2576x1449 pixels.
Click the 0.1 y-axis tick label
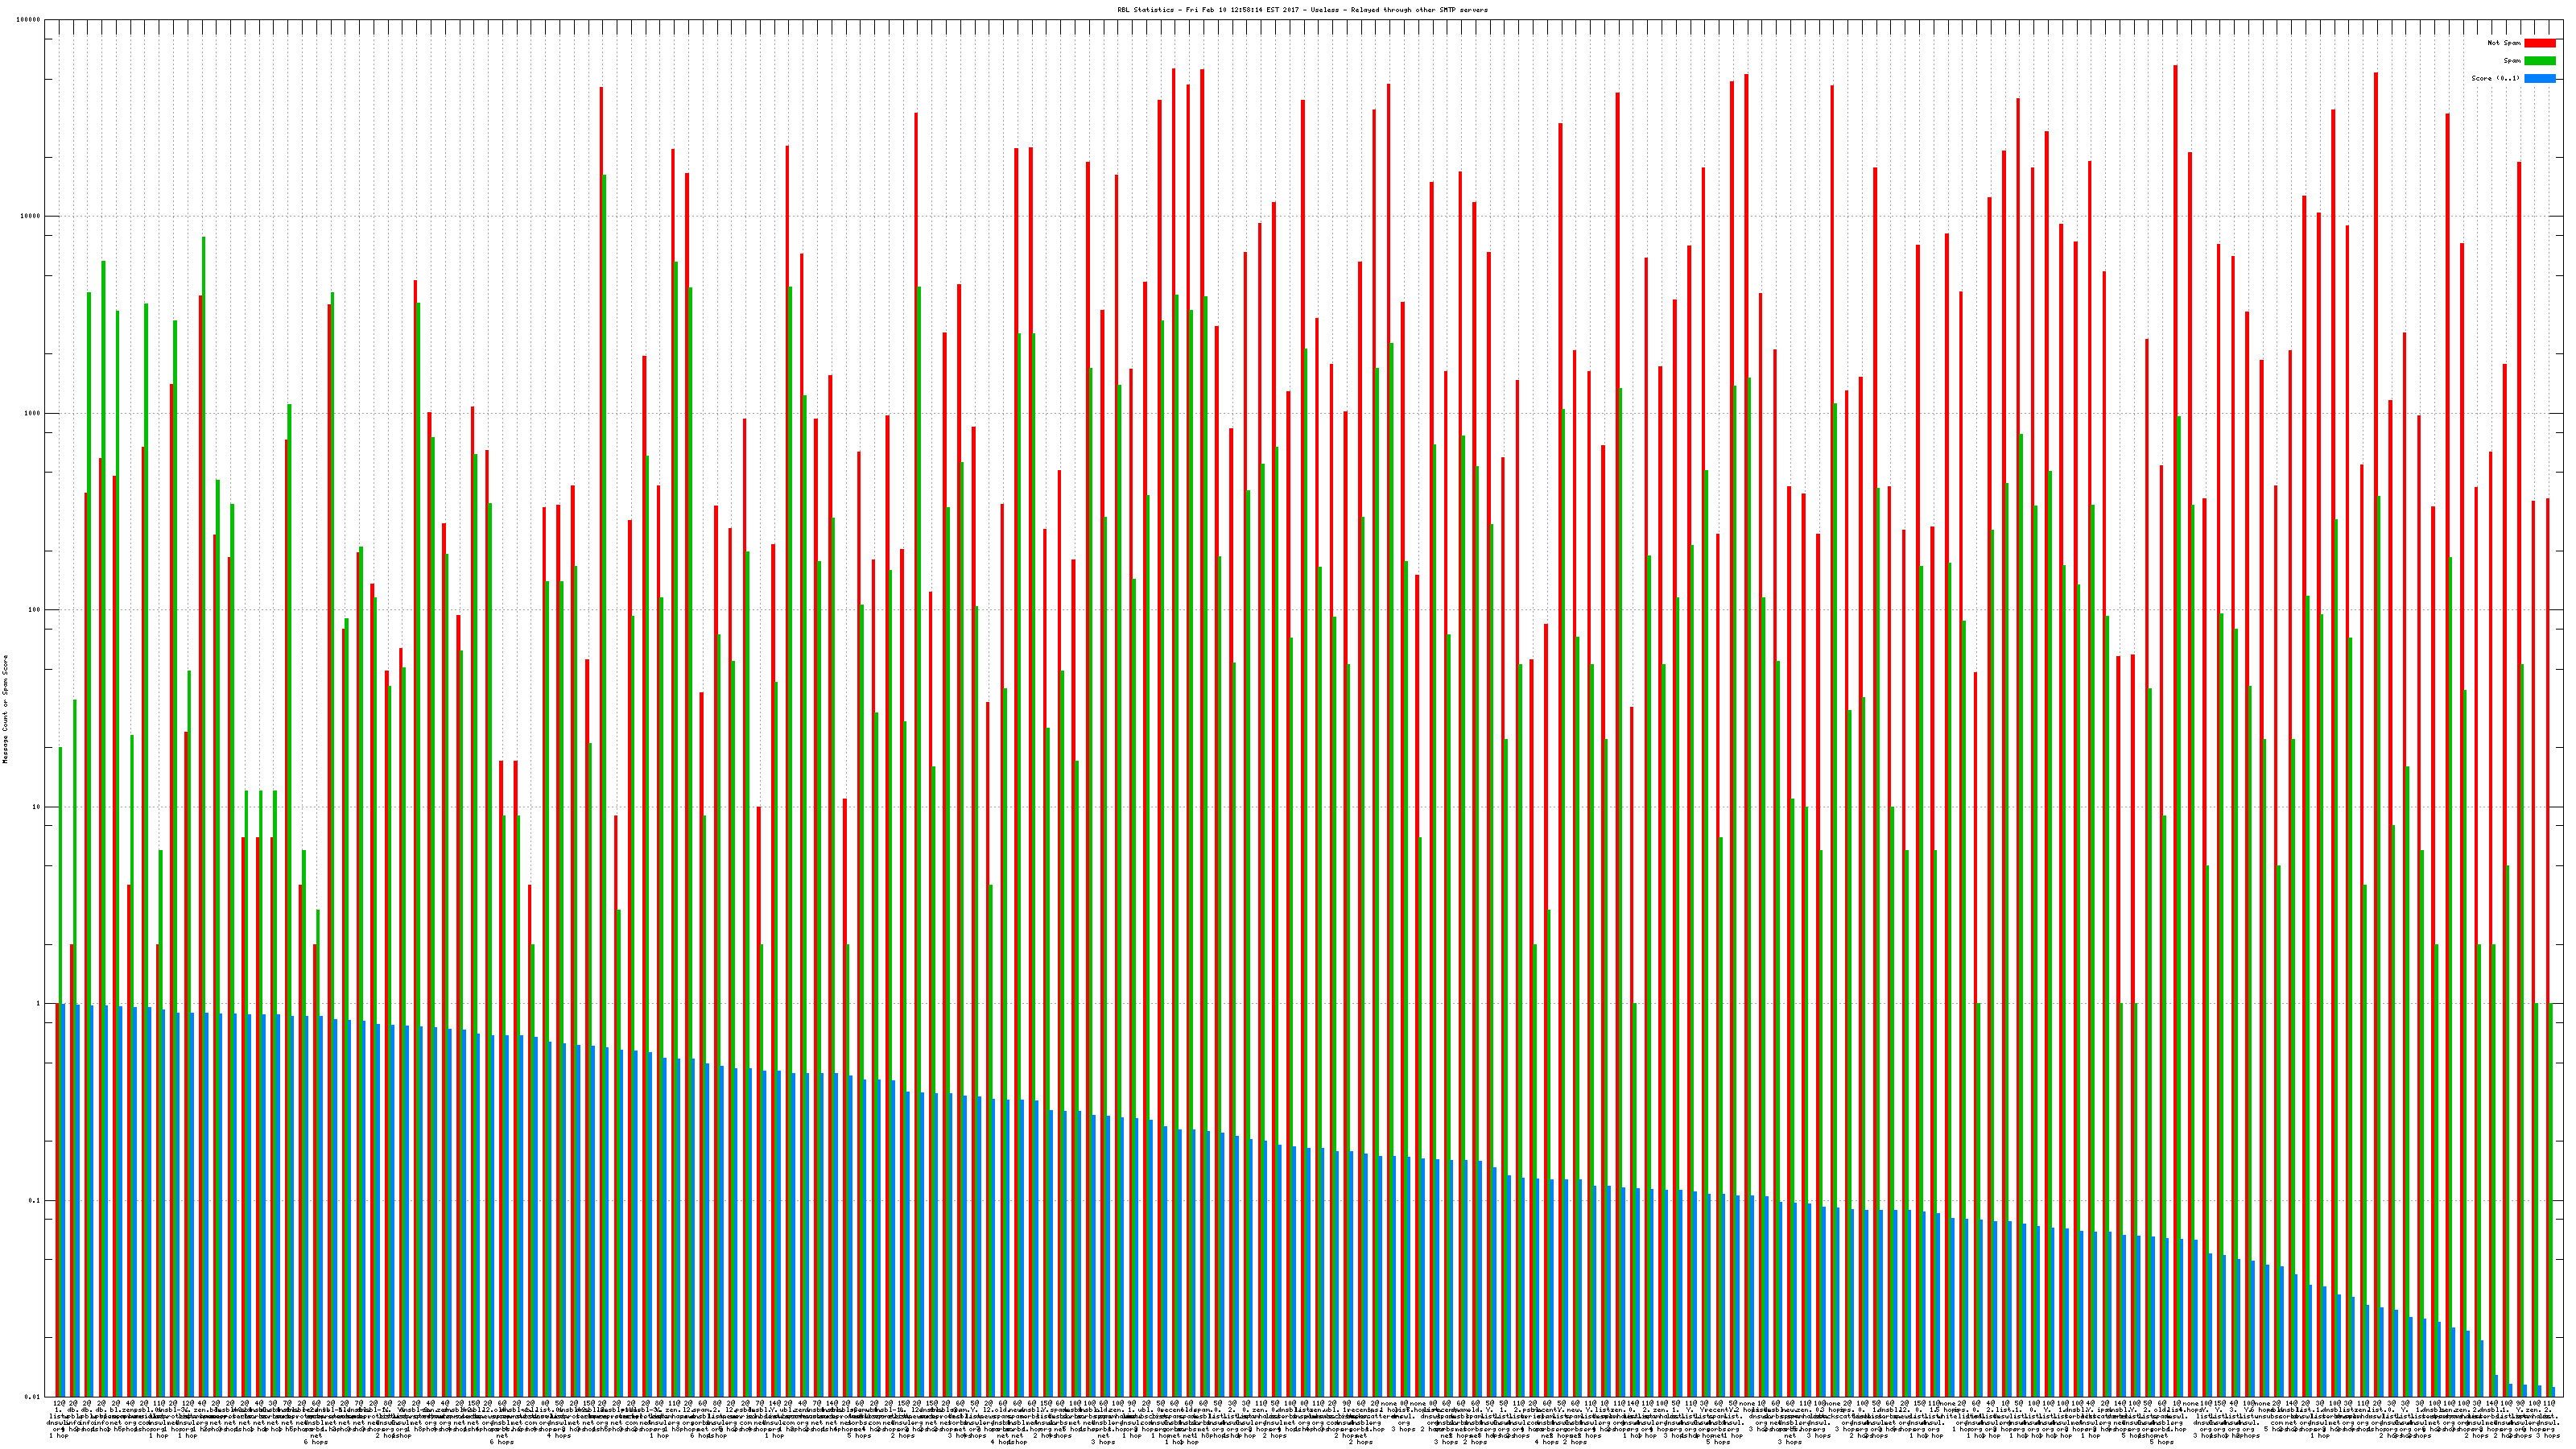coord(35,1200)
